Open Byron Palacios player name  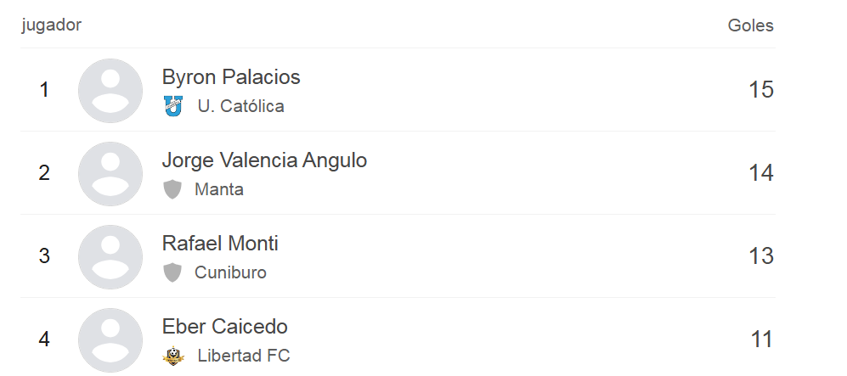point(231,77)
